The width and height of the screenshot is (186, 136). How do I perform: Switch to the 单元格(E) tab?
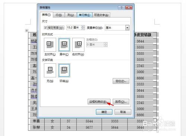tap(84, 15)
